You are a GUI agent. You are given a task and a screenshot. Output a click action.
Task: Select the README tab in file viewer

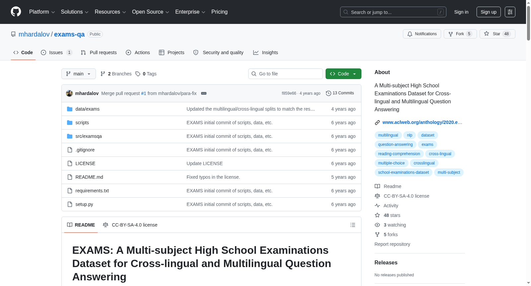81,225
